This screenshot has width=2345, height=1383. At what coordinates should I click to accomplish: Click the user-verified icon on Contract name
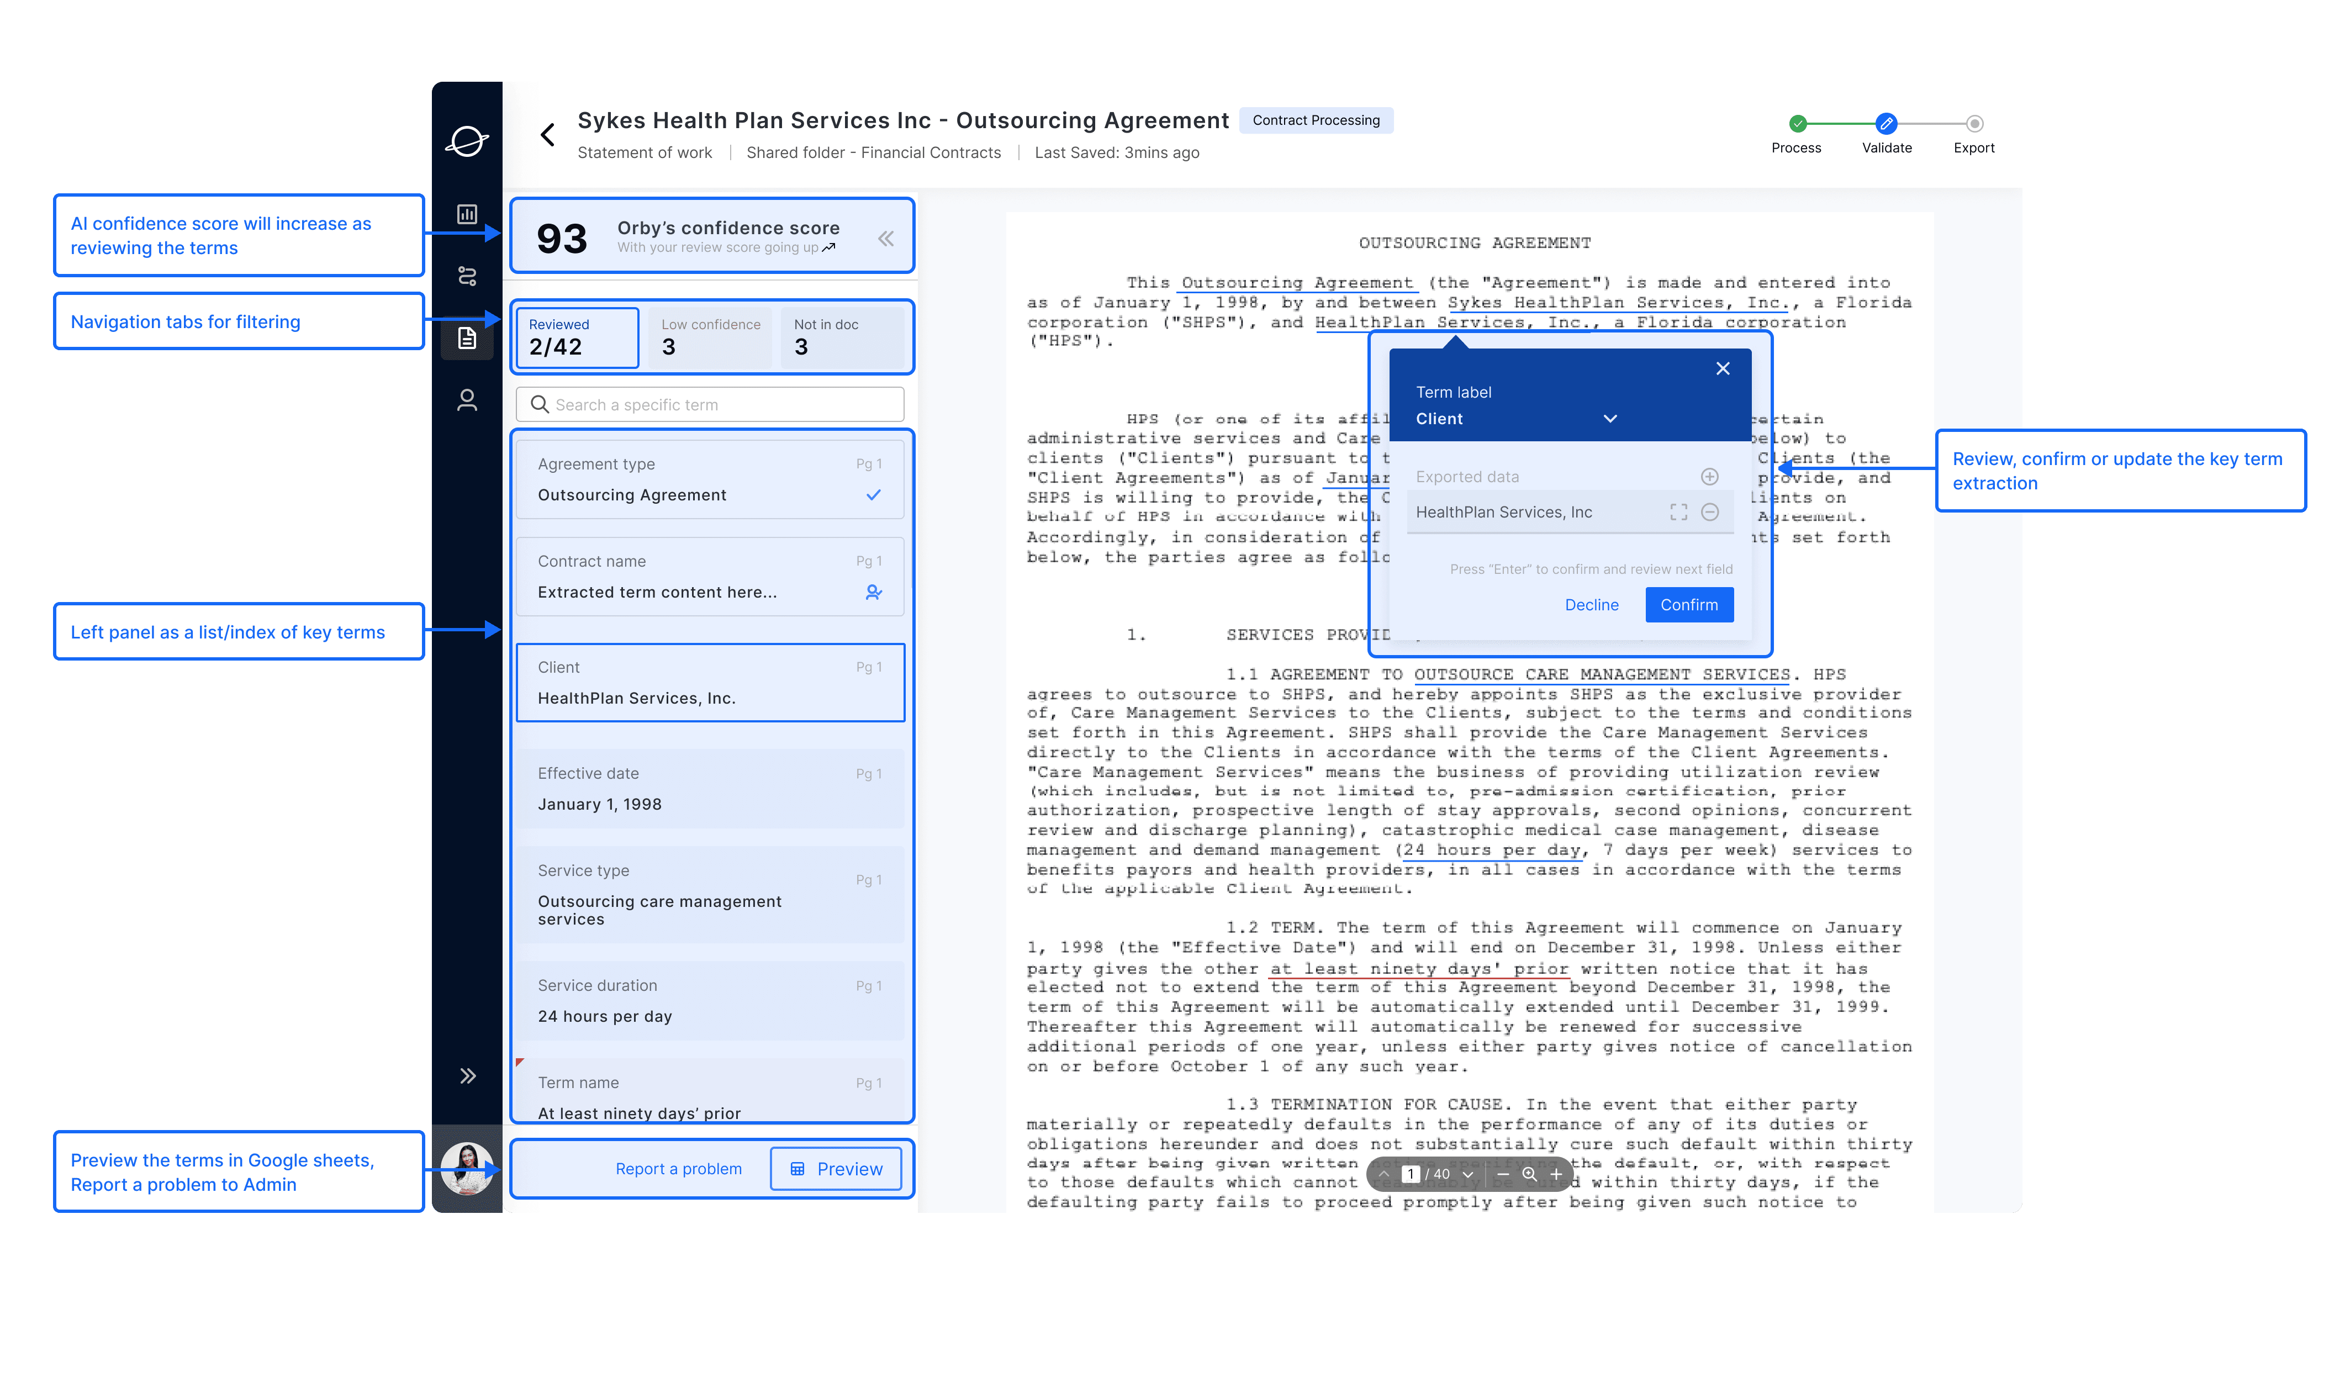coord(873,592)
